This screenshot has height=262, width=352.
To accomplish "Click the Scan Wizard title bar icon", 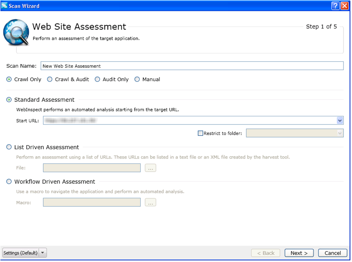I will (4, 6).
